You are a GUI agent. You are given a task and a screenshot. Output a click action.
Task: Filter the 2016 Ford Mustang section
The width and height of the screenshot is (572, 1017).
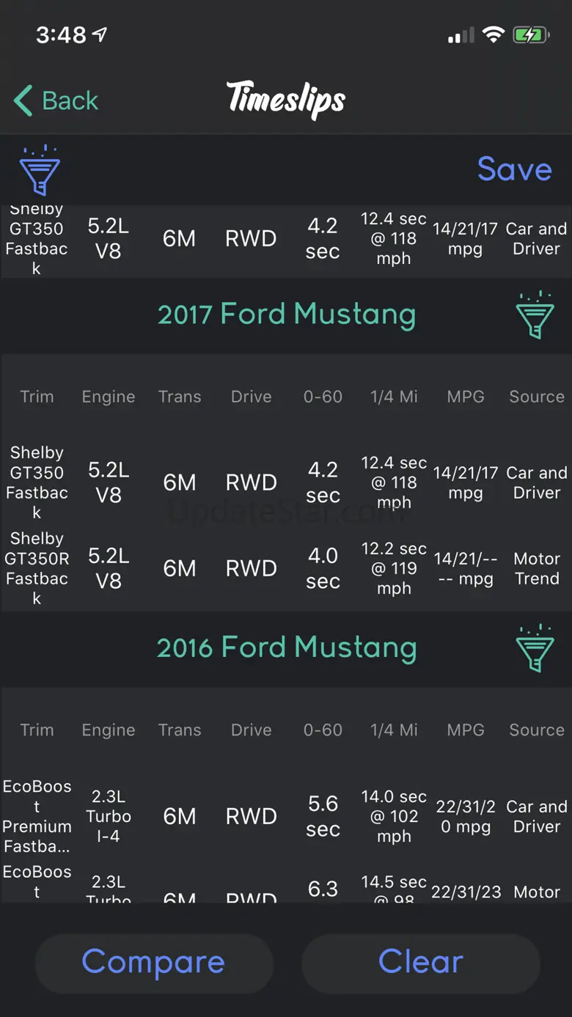[535, 649]
